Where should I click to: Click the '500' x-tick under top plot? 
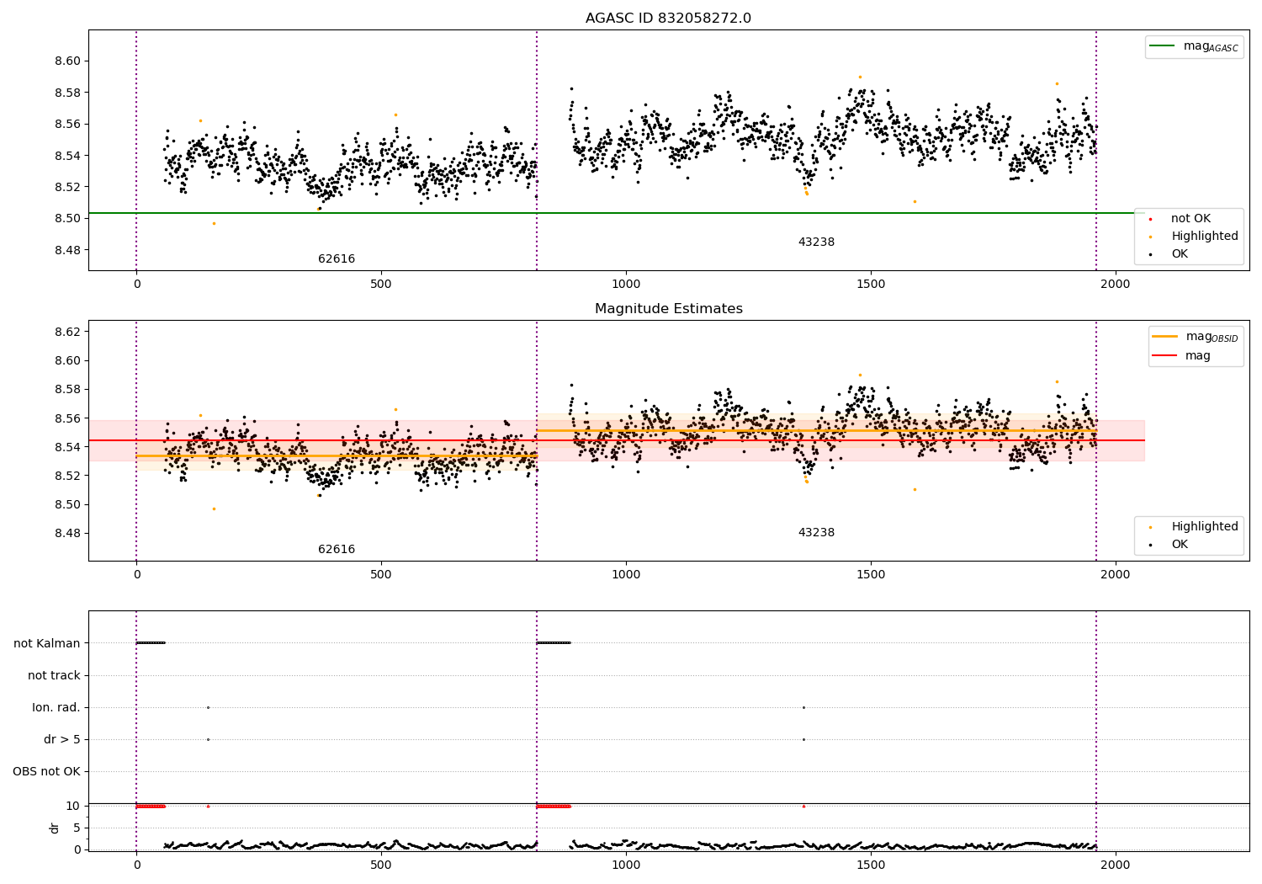tap(381, 285)
